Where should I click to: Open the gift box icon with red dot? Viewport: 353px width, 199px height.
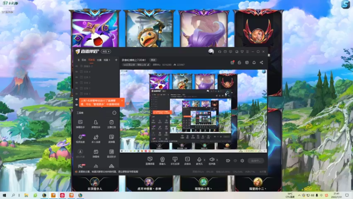(233, 62)
